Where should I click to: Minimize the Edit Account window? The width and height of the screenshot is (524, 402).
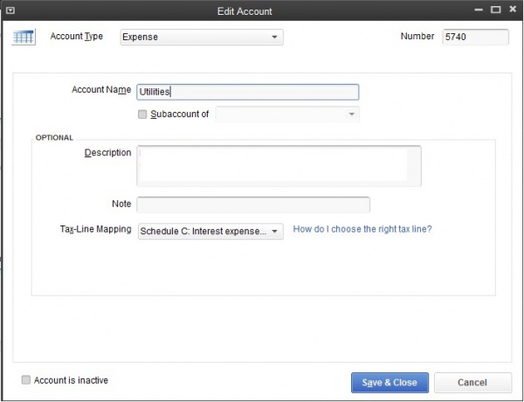479,10
